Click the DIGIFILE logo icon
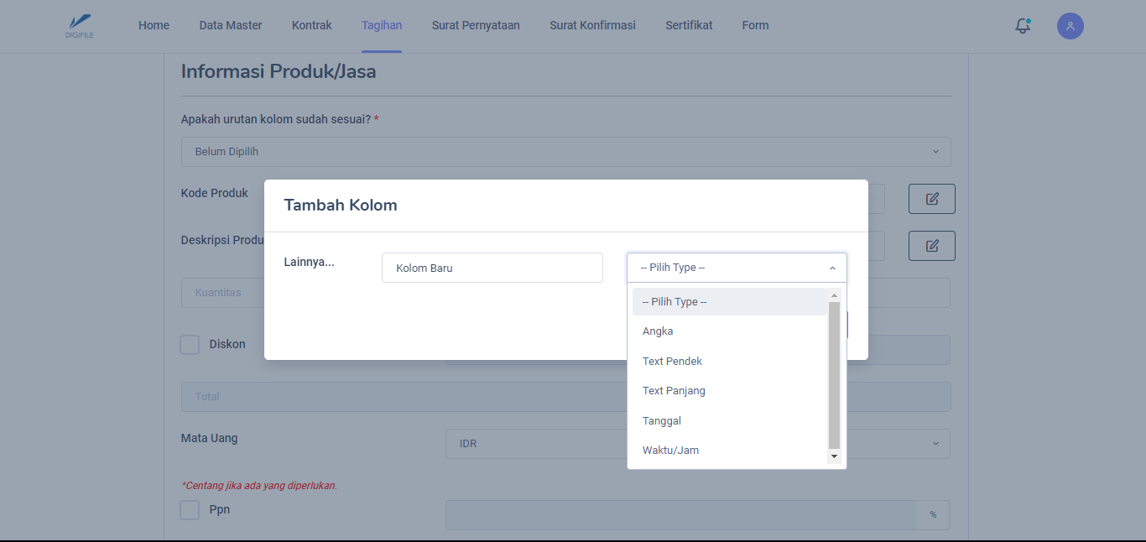This screenshot has height=542, width=1146. [79, 25]
